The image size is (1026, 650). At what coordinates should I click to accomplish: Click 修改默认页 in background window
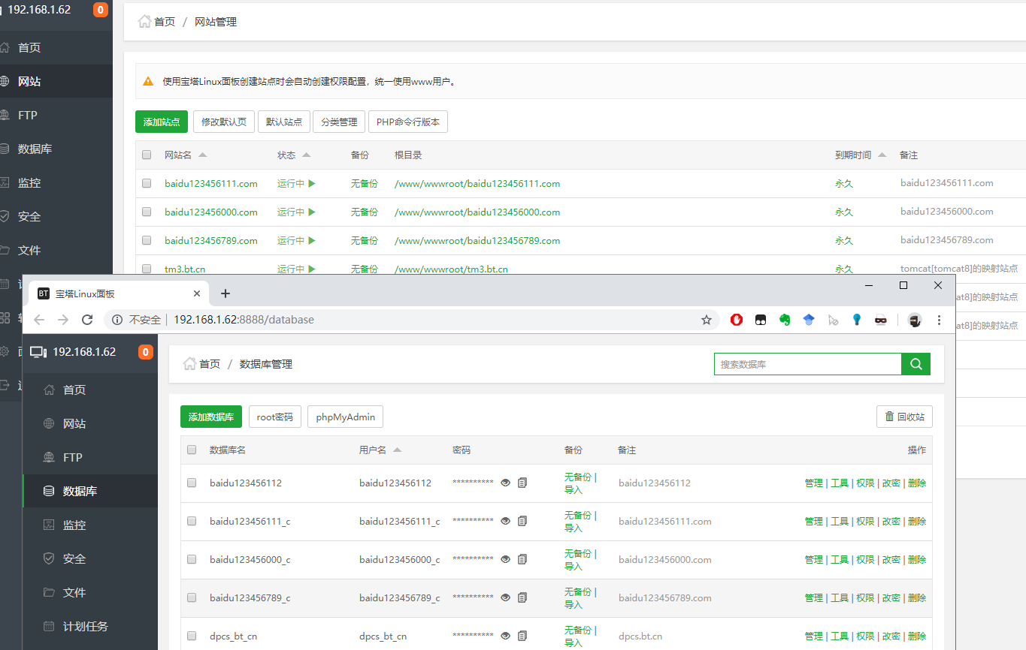point(224,122)
